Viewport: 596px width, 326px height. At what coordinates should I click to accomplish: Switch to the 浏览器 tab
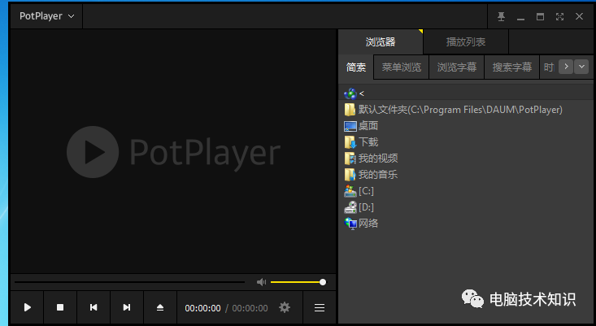click(381, 41)
